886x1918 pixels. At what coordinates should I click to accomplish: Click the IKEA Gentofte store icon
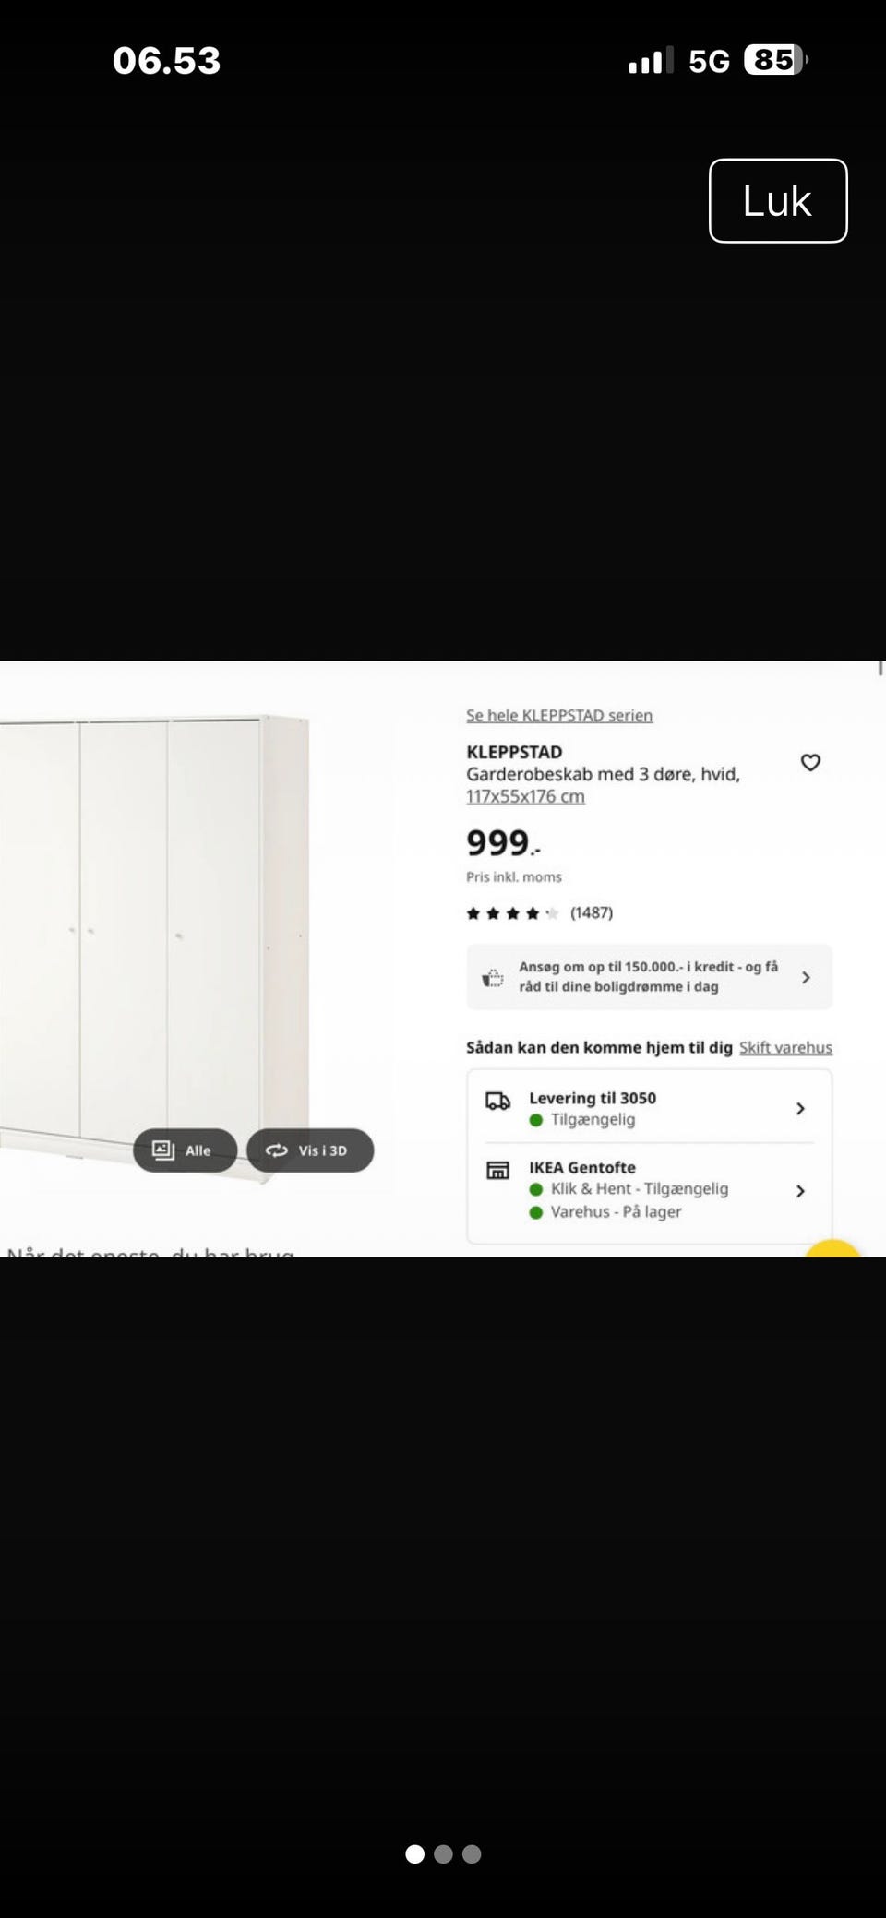pyautogui.click(x=498, y=1170)
